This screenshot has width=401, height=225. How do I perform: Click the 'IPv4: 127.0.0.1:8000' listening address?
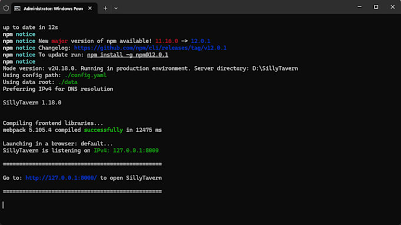[x=126, y=150]
